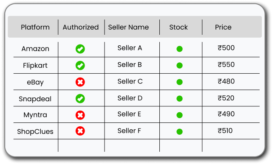
Task: Click the stock dot in Myntra row
Action: pos(179,115)
